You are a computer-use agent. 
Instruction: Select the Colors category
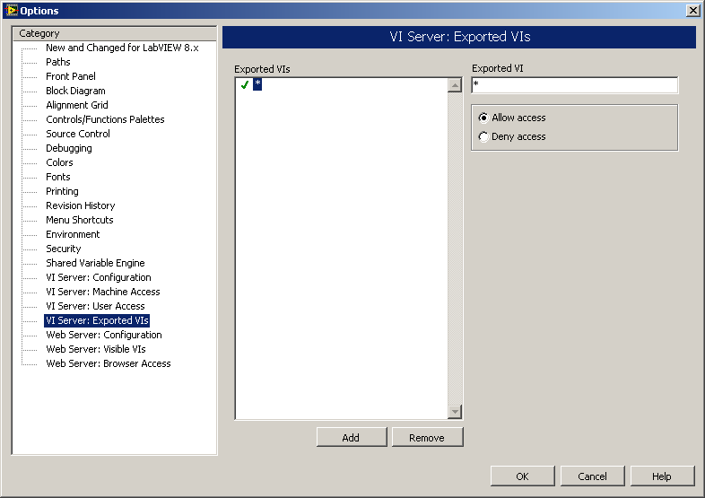(x=59, y=162)
